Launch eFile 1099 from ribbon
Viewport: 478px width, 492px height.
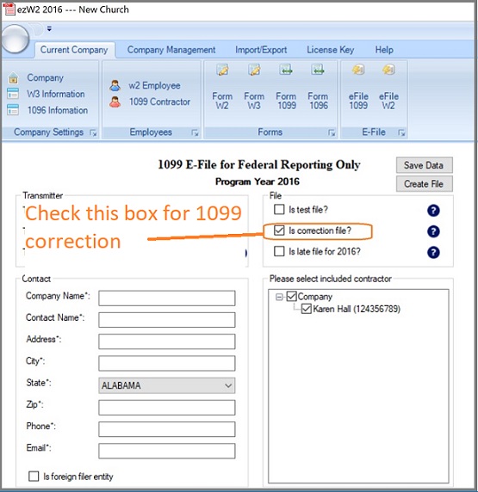point(358,87)
